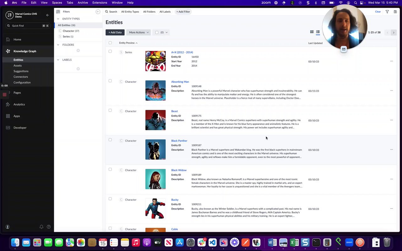Open the selection count (0) dropdown arrow
The width and height of the screenshot is (402, 251).
click(166, 32)
